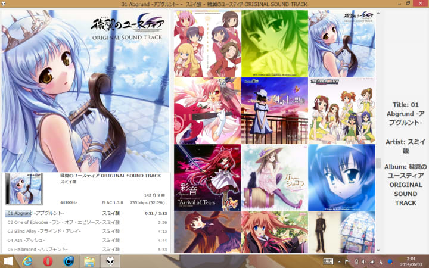Click the window title bar text
The image size is (429, 268).
pos(214,4)
